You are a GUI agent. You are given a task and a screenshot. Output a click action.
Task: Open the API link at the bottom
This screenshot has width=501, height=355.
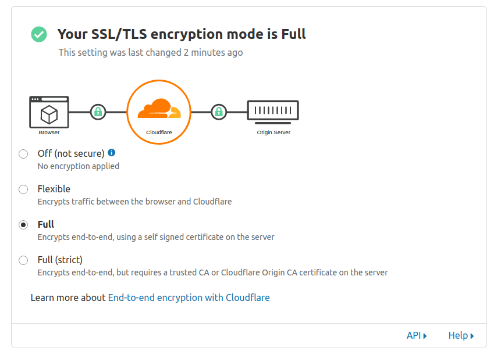(x=414, y=335)
